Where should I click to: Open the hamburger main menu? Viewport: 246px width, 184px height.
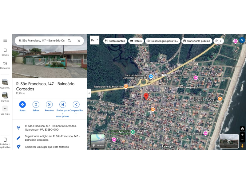pyautogui.click(x=5, y=41)
